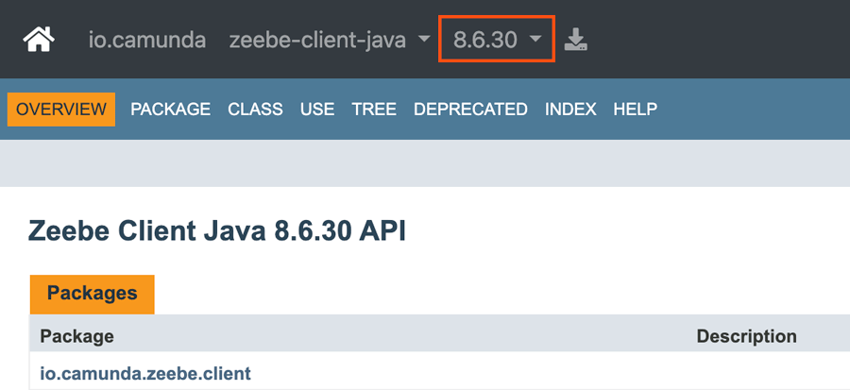Open the CLASS navigation item
This screenshot has width=850, height=390.
point(255,110)
